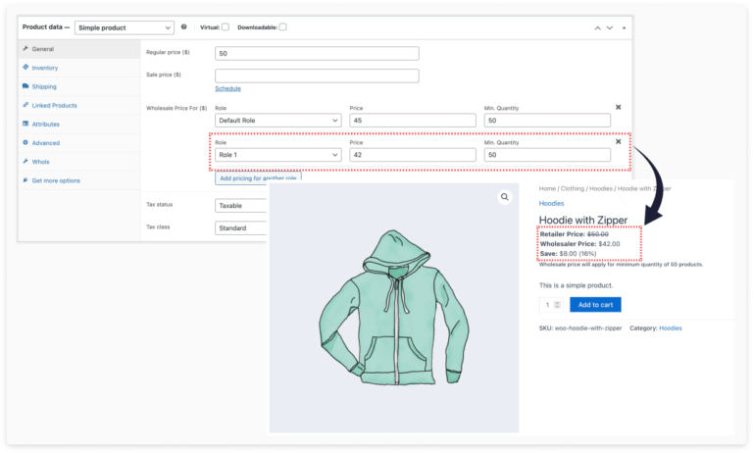
Task: Click Hoodies link next to Category
Action: pyautogui.click(x=671, y=328)
